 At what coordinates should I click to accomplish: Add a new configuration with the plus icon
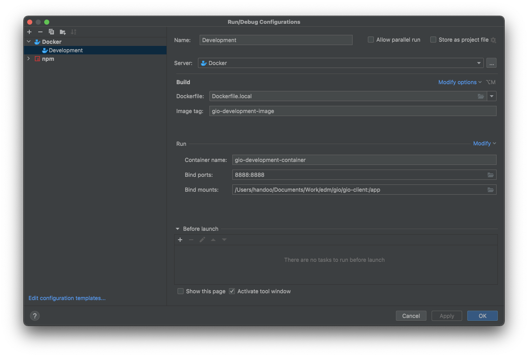pyautogui.click(x=29, y=32)
